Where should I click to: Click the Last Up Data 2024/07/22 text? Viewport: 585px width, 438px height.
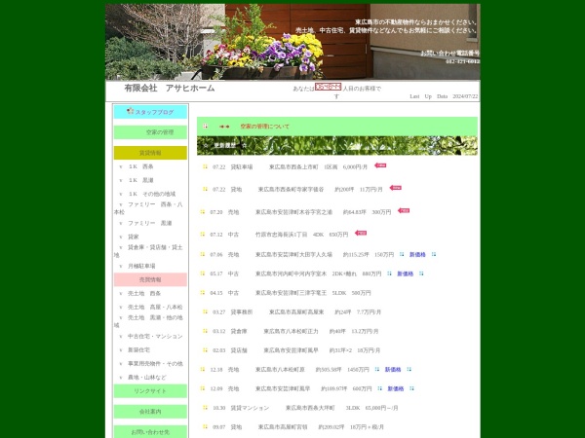444,96
